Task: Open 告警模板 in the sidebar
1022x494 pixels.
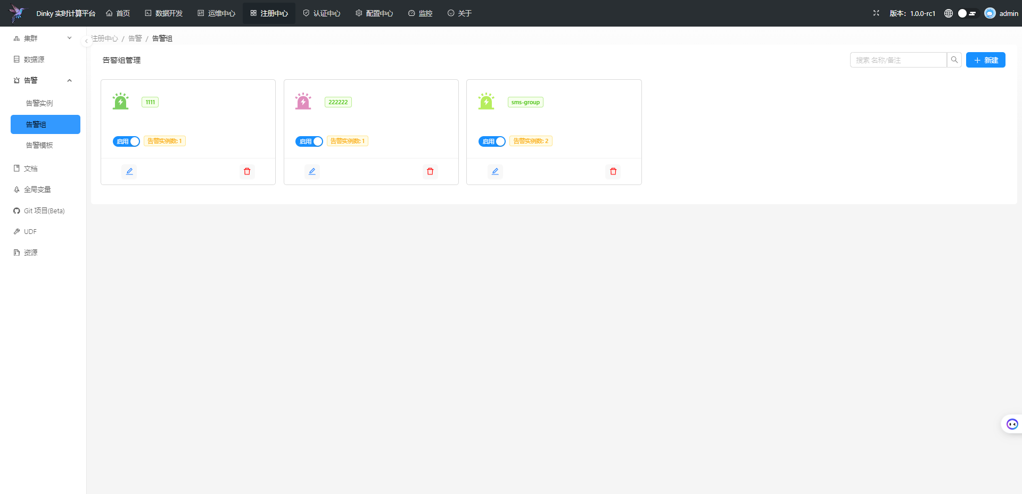Action: pyautogui.click(x=45, y=145)
